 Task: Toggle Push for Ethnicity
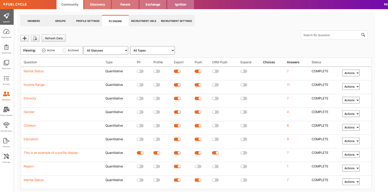(x=198, y=98)
